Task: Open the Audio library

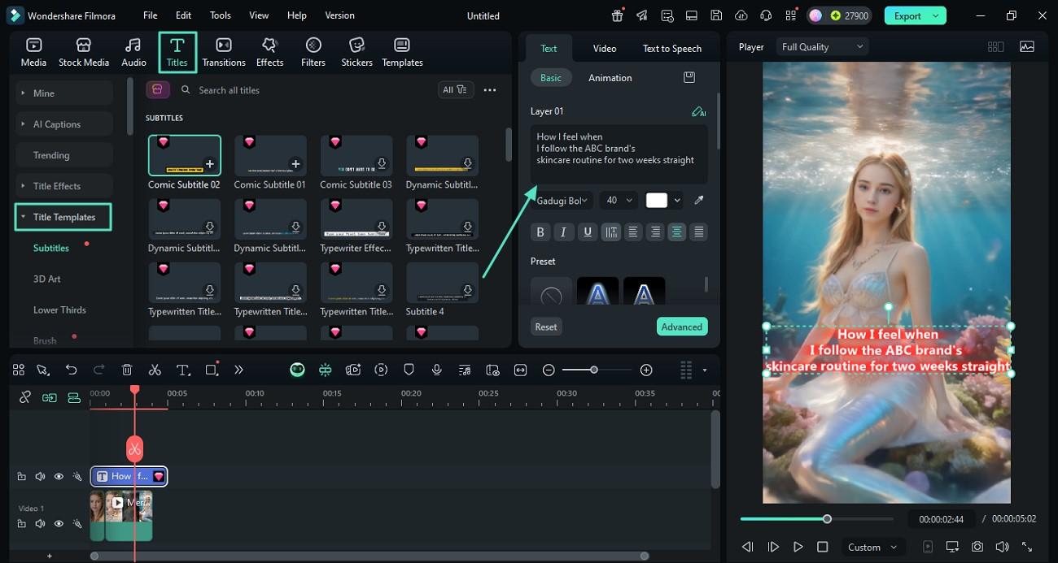Action: [x=133, y=52]
